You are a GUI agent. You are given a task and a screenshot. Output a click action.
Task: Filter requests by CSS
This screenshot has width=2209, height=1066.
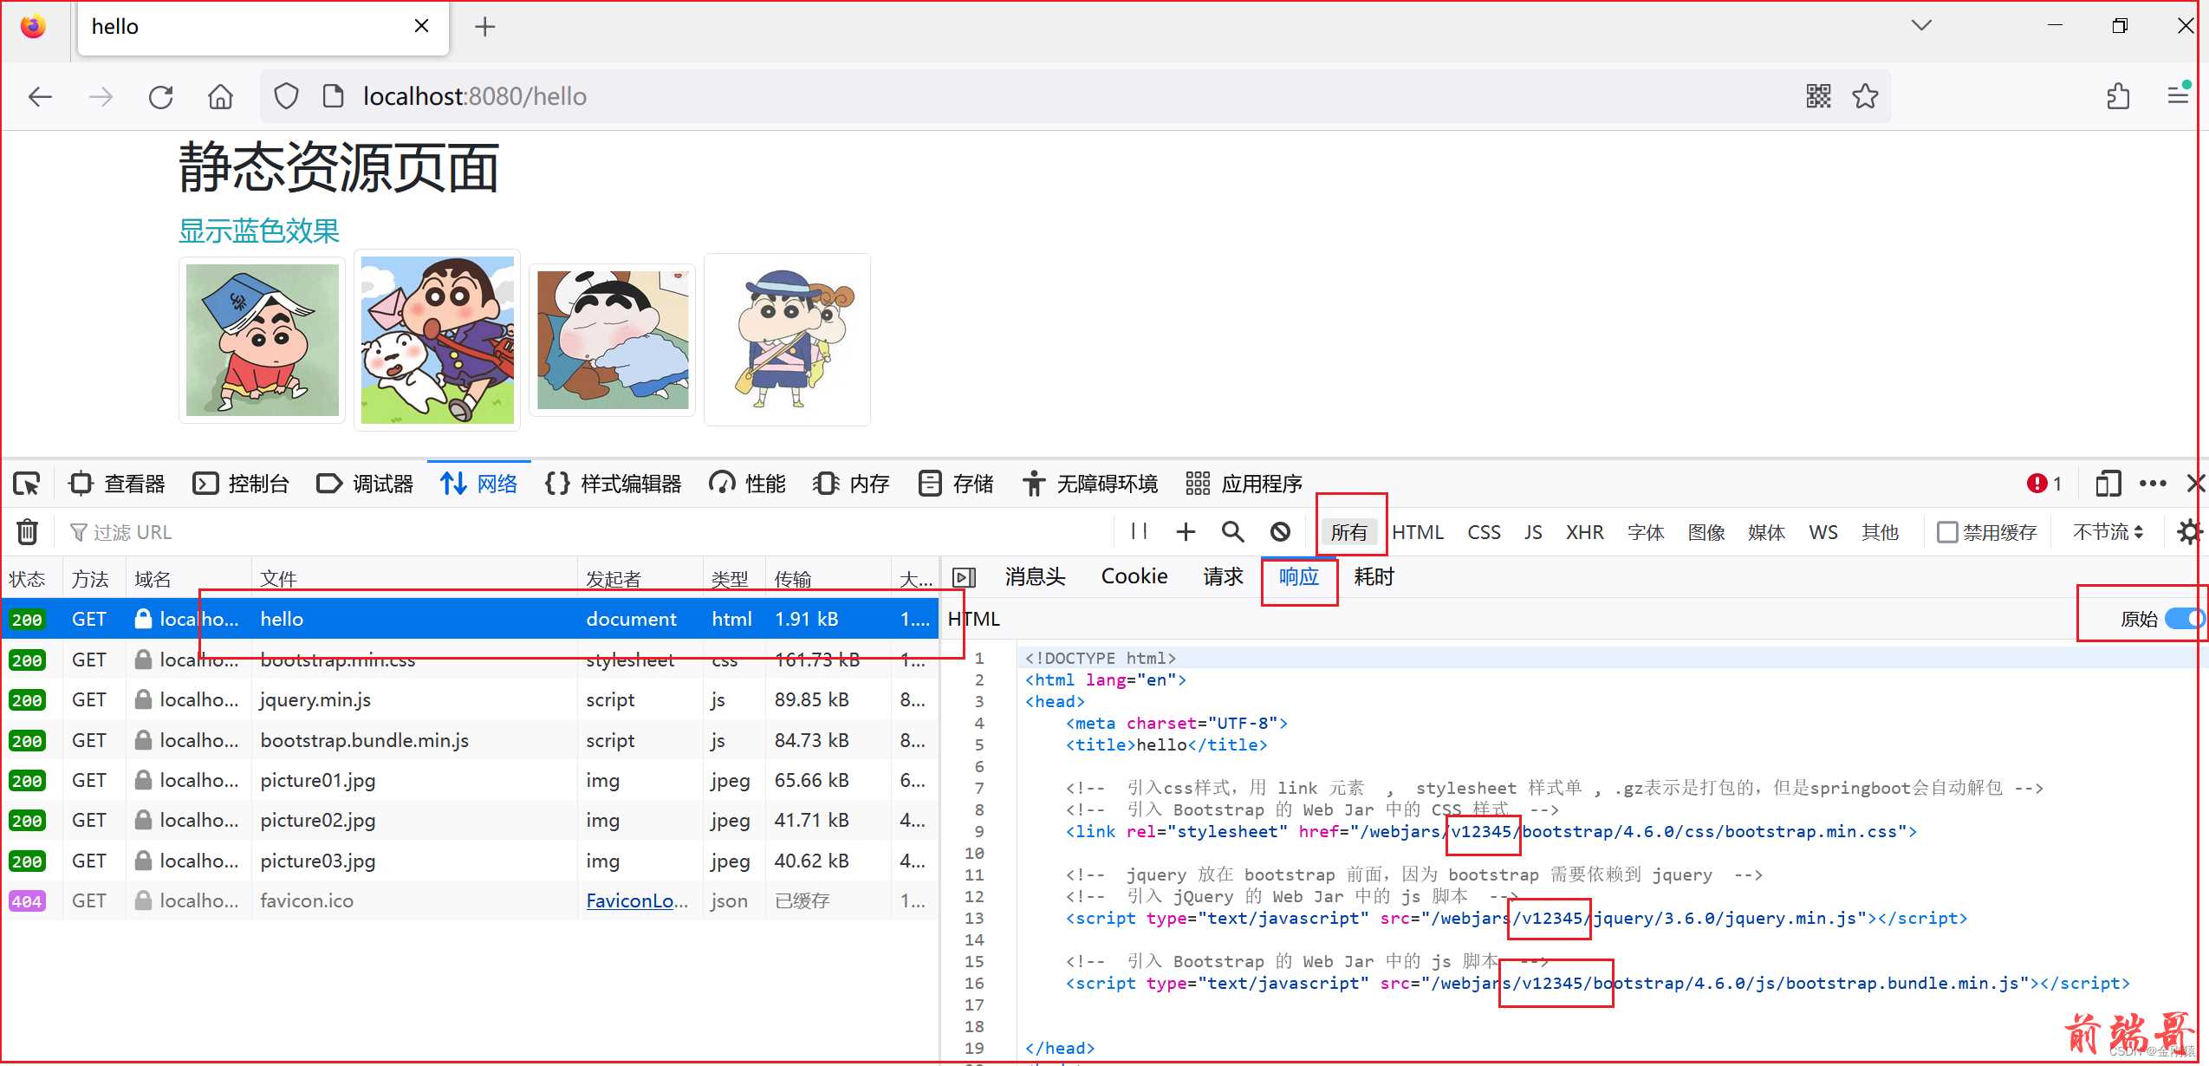tap(1484, 532)
